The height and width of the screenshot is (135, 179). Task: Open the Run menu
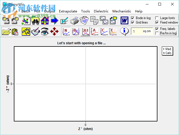pos(14,11)
